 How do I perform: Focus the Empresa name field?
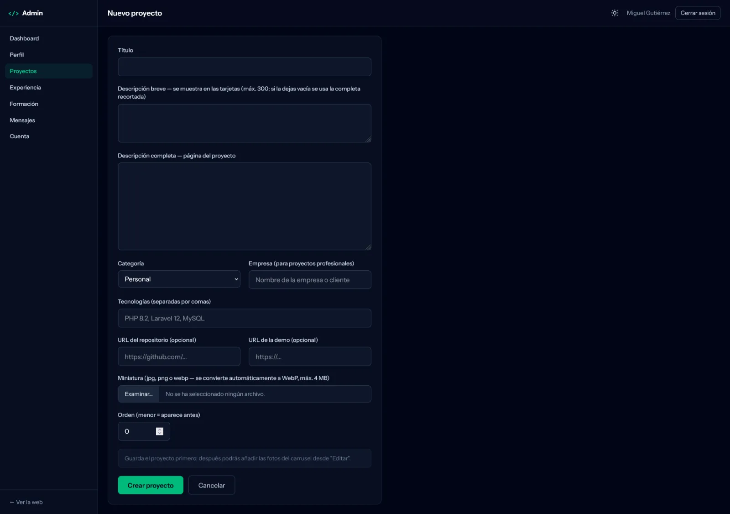tap(310, 280)
